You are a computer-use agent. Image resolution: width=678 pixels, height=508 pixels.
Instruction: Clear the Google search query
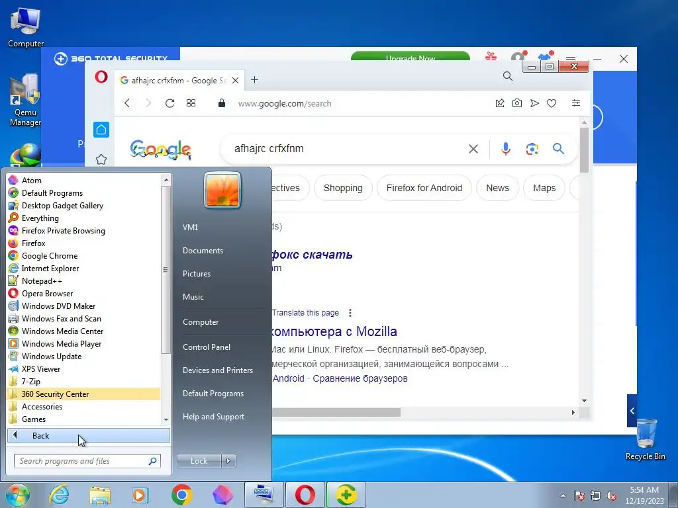tap(473, 149)
